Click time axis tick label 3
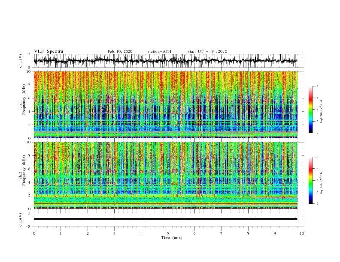The height and width of the screenshot is (262, 340). tap(114, 233)
